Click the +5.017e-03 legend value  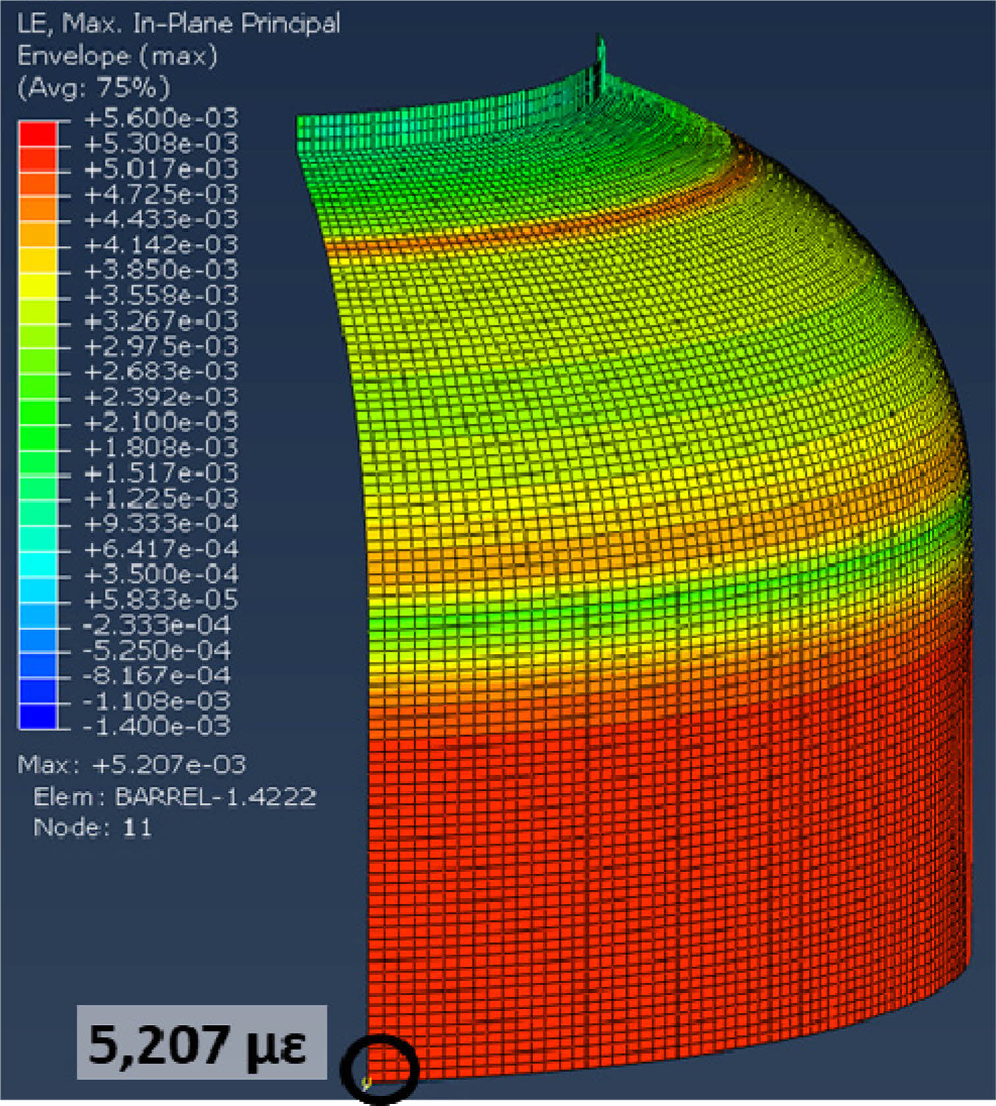[161, 169]
